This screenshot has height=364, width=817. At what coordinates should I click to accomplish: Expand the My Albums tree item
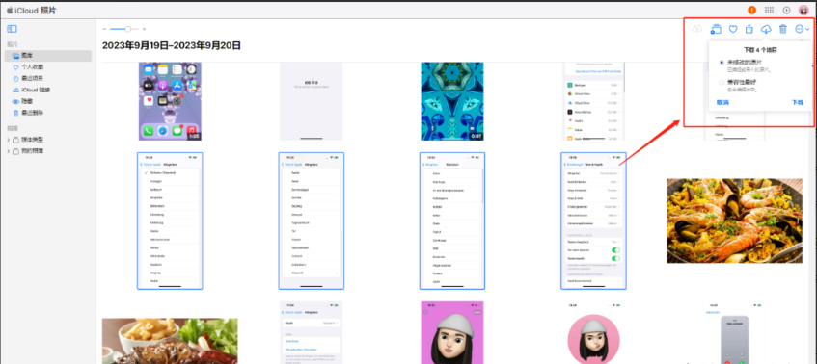click(8, 151)
